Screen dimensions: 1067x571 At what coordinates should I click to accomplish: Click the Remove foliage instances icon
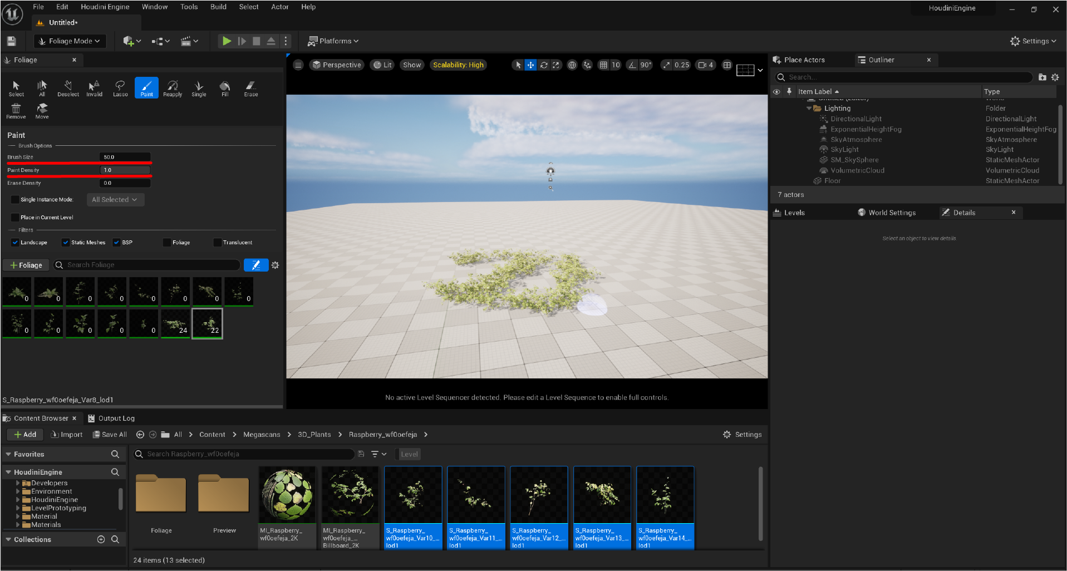(x=16, y=110)
